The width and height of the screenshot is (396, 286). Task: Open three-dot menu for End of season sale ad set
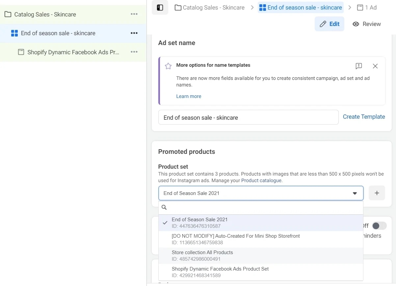(x=134, y=33)
